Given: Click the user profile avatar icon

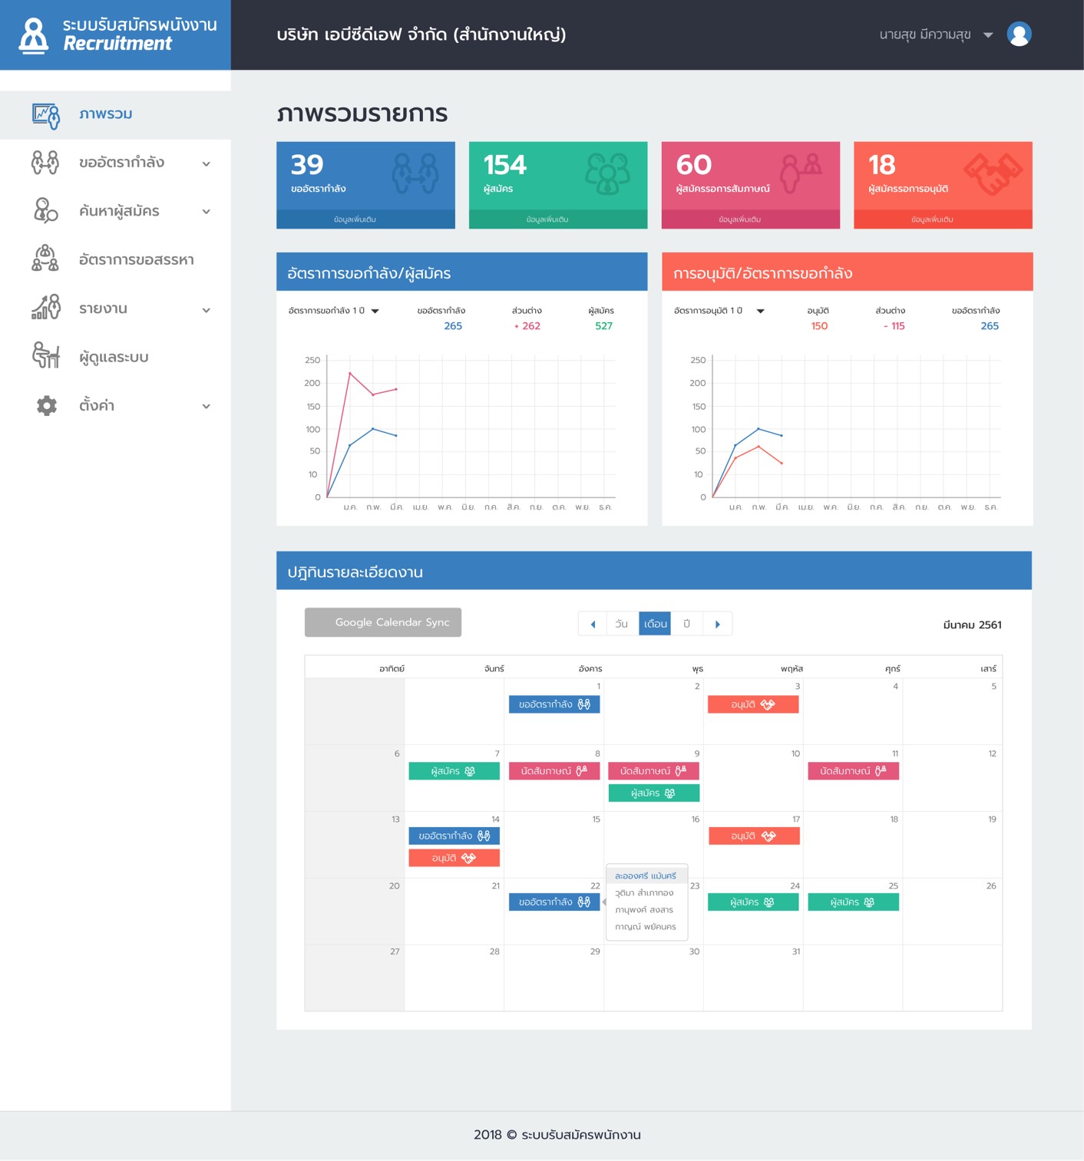Looking at the screenshot, I should pos(1019,35).
